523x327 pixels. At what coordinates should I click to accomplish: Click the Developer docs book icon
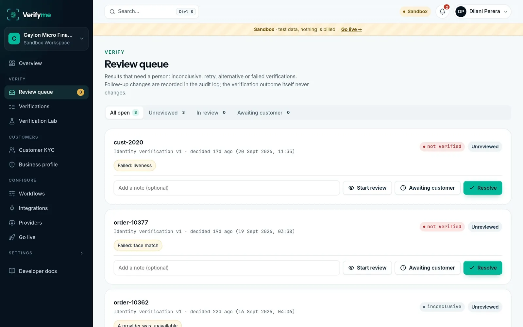tap(12, 271)
